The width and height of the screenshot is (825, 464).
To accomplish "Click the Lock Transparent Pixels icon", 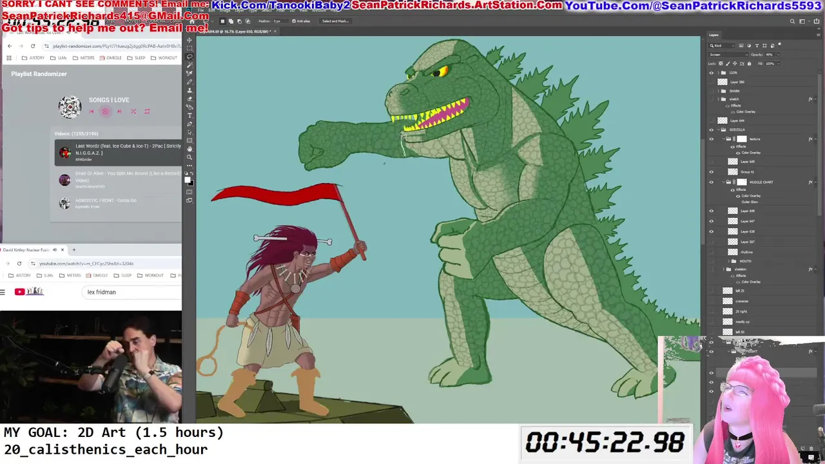I will (721, 63).
